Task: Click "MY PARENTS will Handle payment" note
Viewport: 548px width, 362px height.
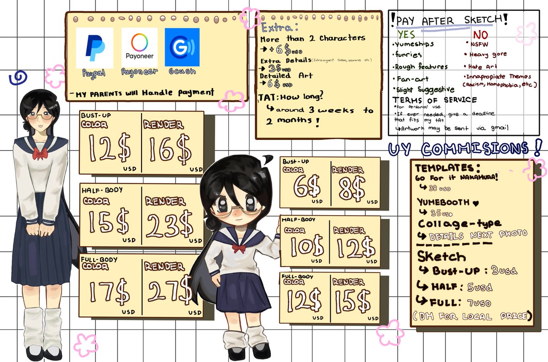Action: pyautogui.click(x=142, y=93)
